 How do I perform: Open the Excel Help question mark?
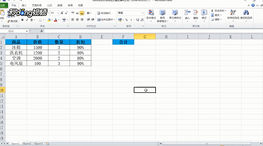[253, 5]
